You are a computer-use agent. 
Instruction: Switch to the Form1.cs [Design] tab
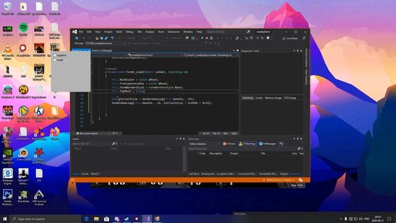click(x=101, y=51)
